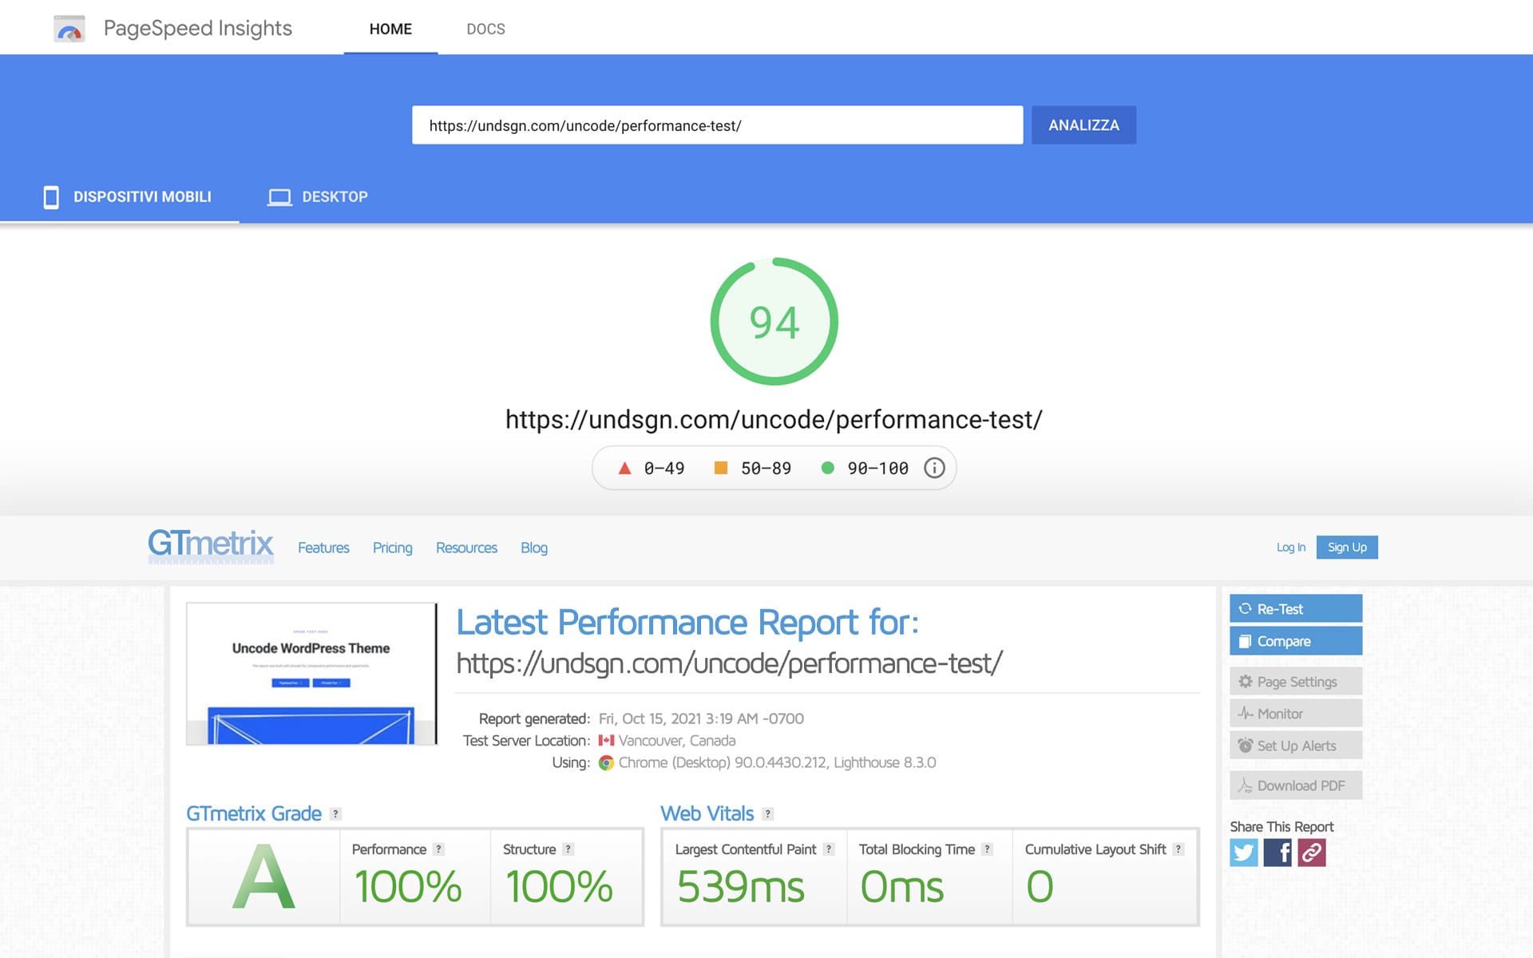Click the Chrome browser icon

coord(607,763)
